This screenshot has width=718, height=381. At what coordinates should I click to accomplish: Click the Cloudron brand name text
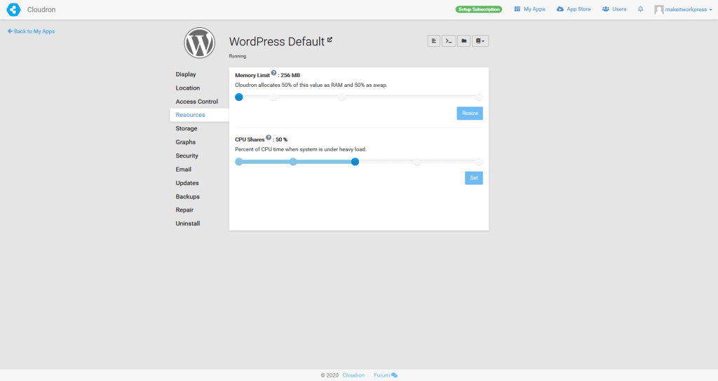coord(41,10)
